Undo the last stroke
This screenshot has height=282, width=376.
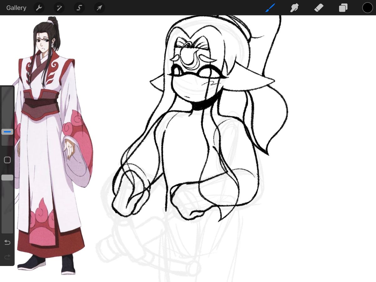(x=7, y=242)
